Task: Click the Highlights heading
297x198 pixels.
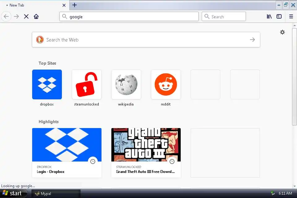Action: [49, 122]
